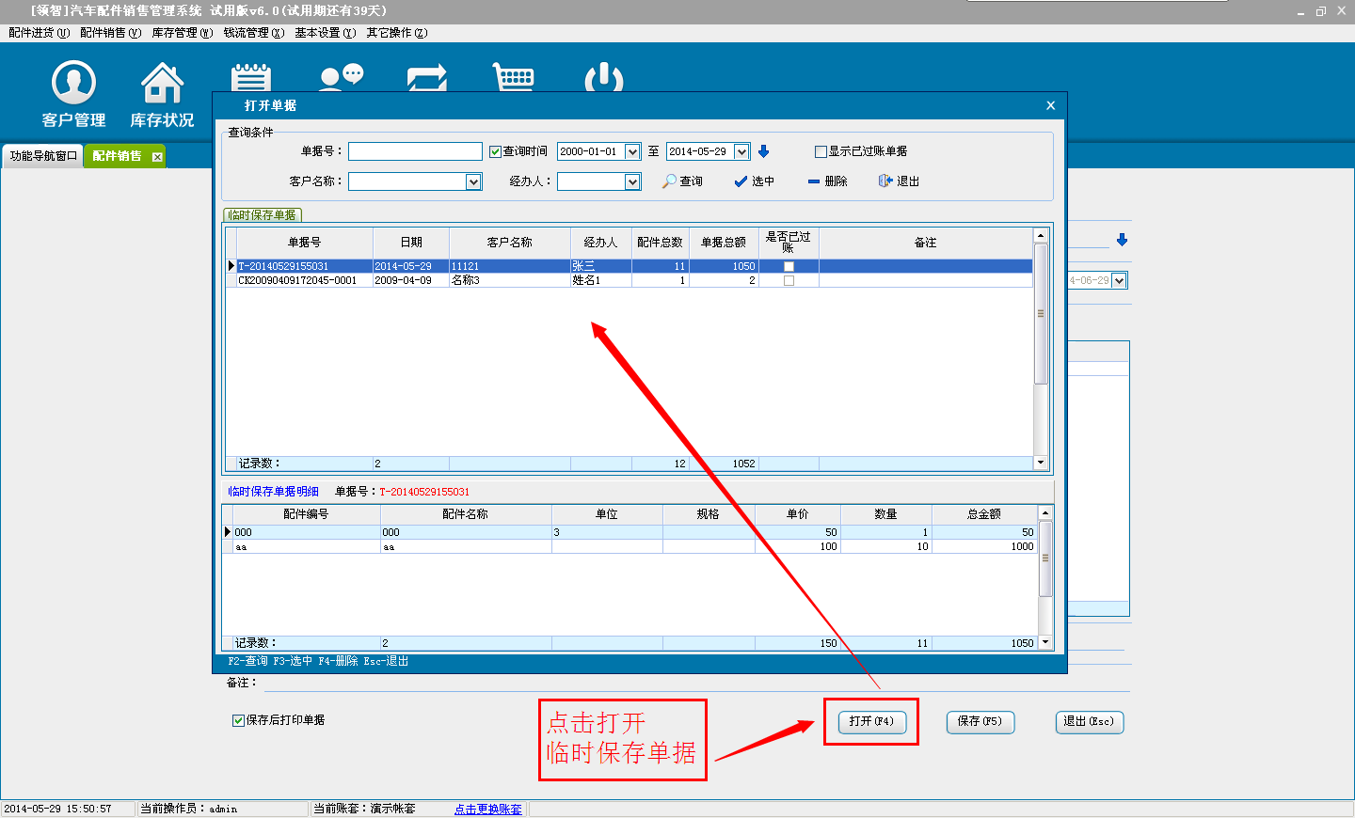Expand the 经办人 dropdown

click(x=632, y=181)
